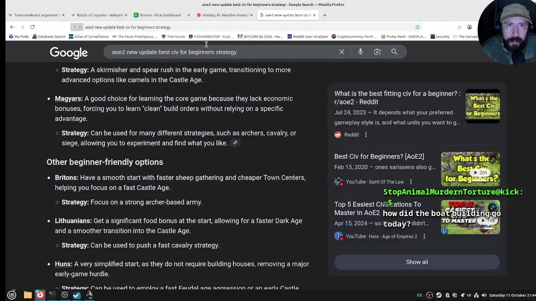
Task: Open OBS Studio from the taskbar
Action: 64,295
